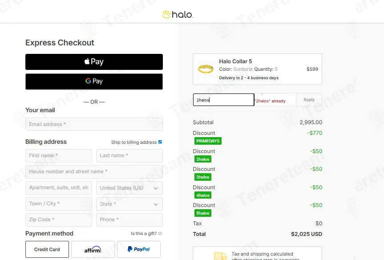Click the Halo Collar 5 product thumbnail
This screenshot has width=384, height=260.
(206, 69)
